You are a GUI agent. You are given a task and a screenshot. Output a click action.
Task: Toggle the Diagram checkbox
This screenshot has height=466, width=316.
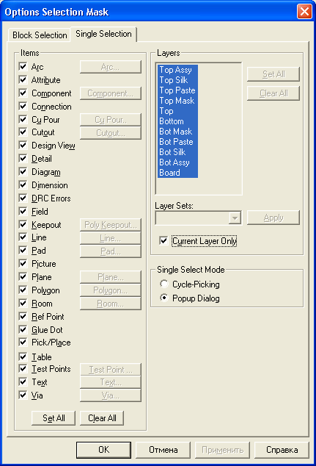tap(23, 171)
